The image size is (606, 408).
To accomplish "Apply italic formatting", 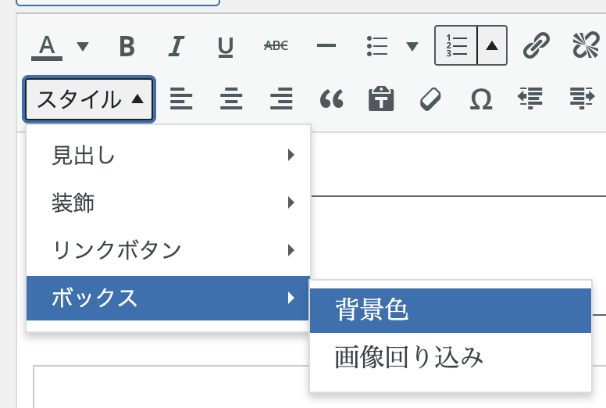I will tap(176, 46).
